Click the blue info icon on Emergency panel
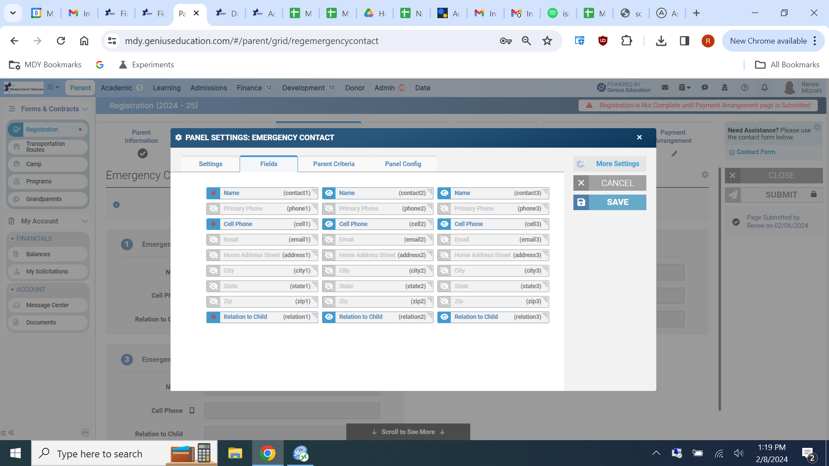829x466 pixels. (x=116, y=205)
